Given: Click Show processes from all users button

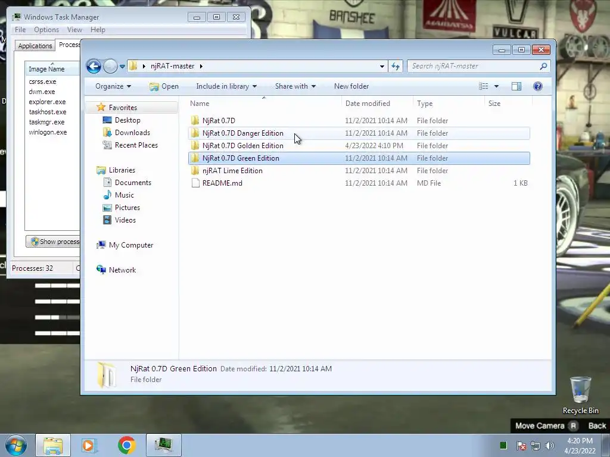Looking at the screenshot, I should tap(53, 242).
